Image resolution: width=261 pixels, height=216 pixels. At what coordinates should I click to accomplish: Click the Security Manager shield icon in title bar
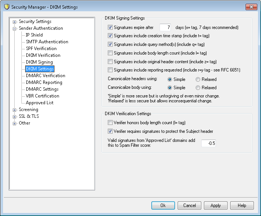tap(6, 7)
